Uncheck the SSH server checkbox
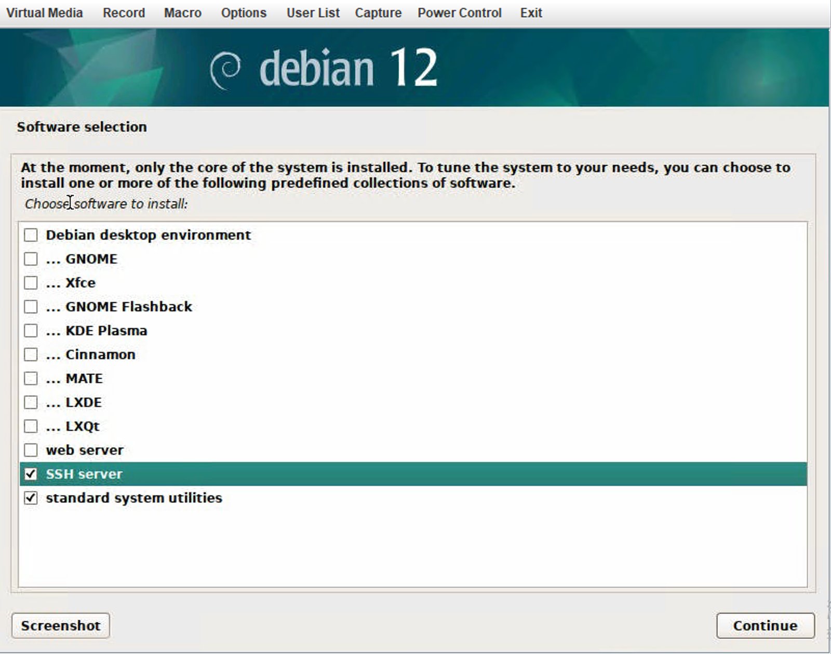The width and height of the screenshot is (831, 654). tap(31, 474)
